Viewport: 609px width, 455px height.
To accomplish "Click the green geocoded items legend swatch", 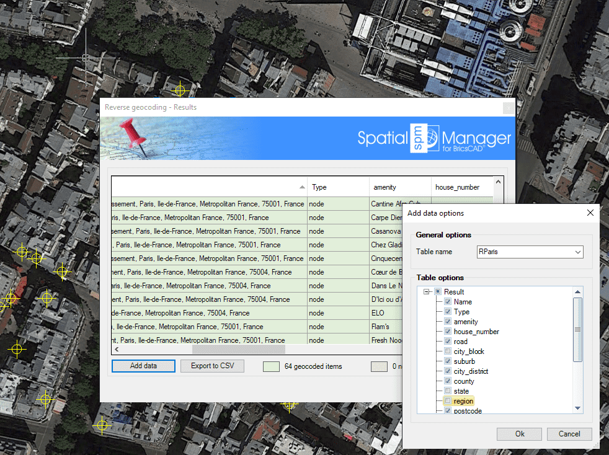I will click(x=271, y=366).
